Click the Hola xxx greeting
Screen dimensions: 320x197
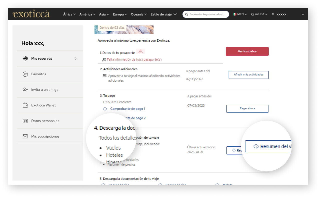[x=33, y=43]
